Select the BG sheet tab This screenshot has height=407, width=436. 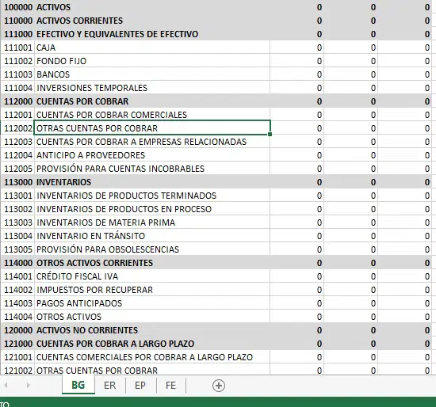[78, 386]
